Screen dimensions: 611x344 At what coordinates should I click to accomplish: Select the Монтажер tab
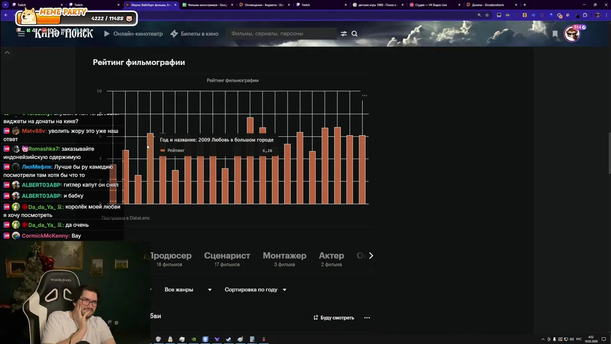point(284,258)
